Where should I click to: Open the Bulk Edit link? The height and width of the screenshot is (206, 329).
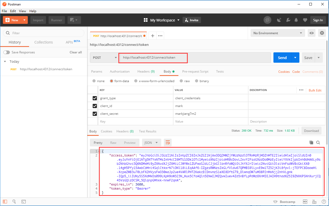pyautogui.click(x=315, y=90)
